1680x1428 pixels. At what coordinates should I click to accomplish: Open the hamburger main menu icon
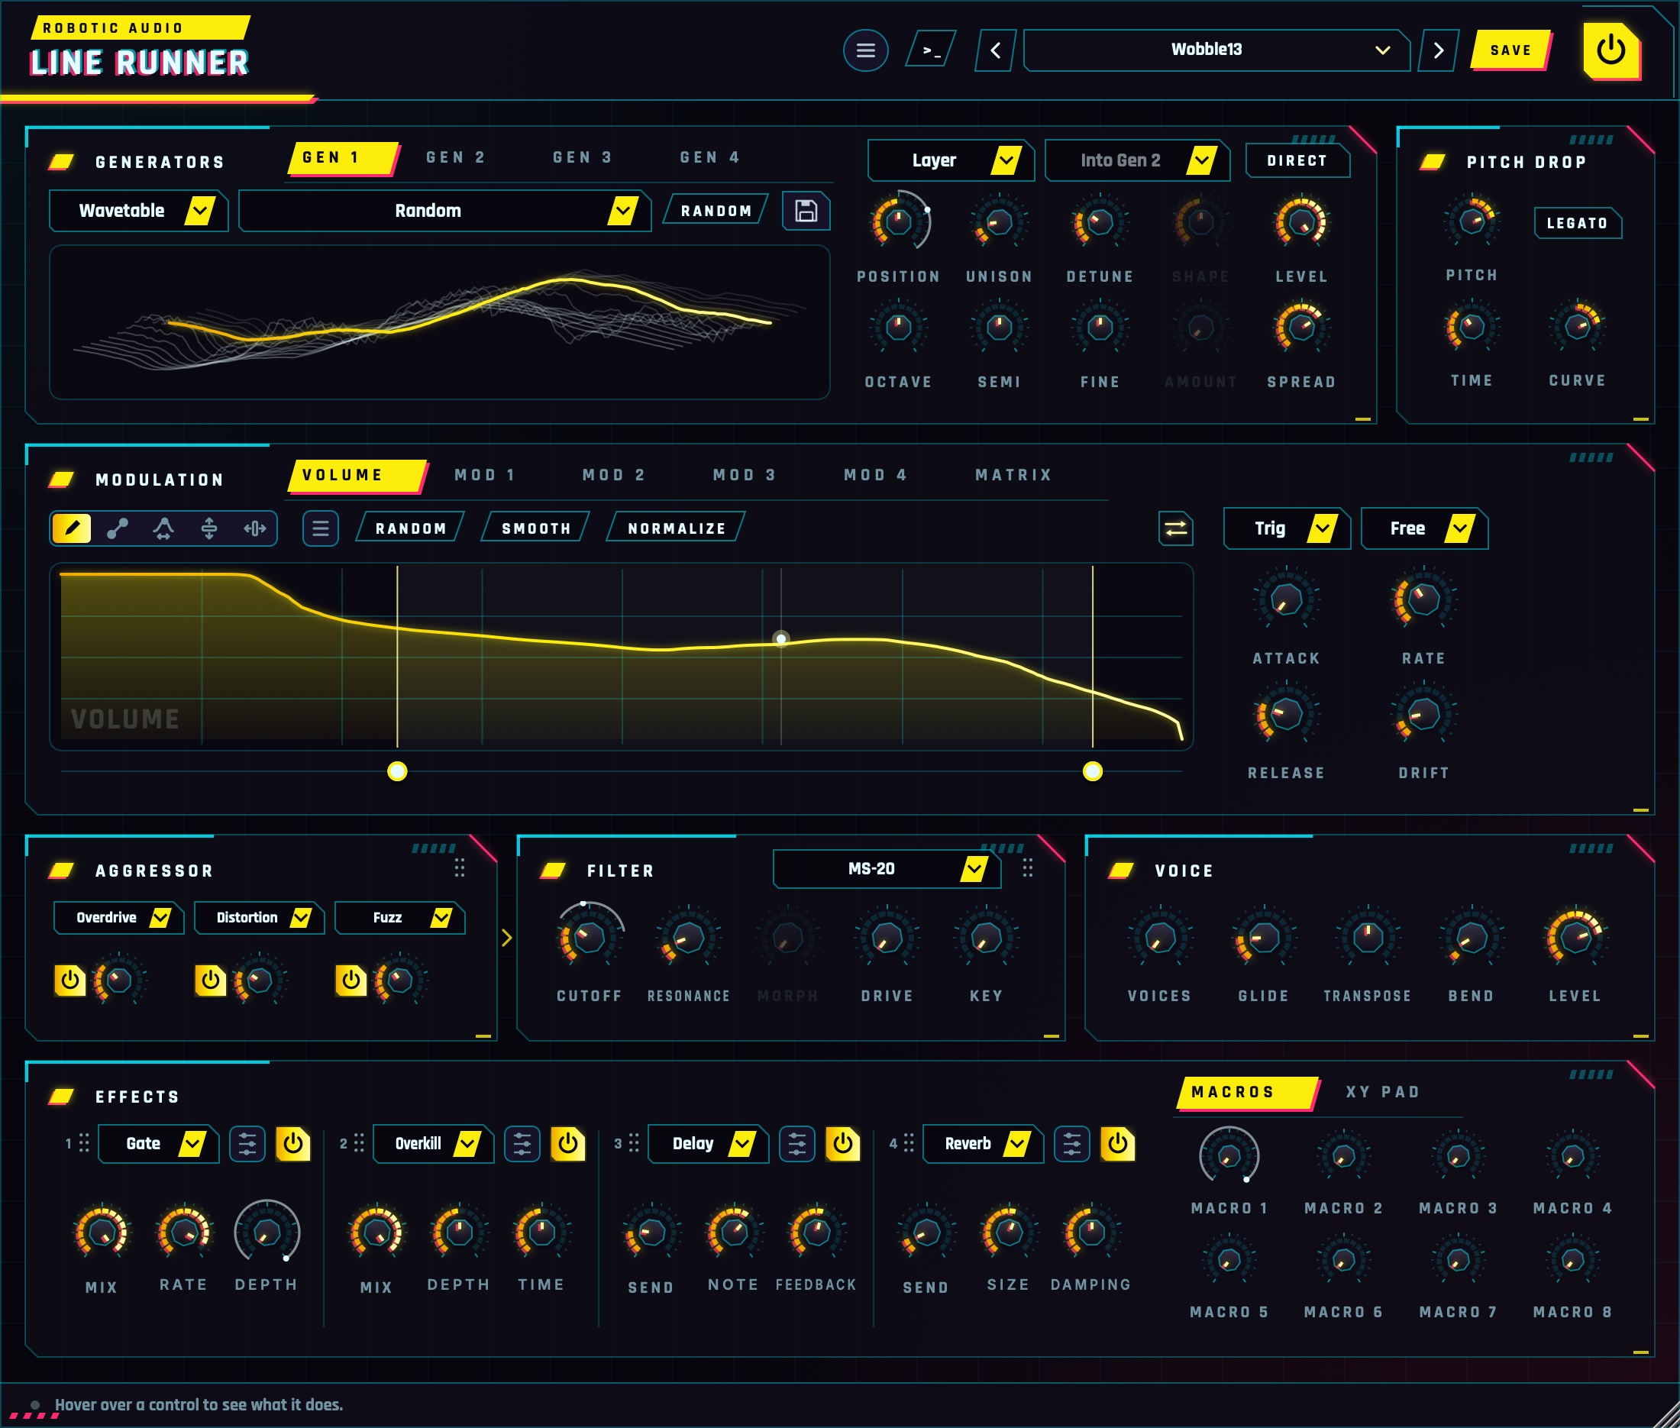865,50
